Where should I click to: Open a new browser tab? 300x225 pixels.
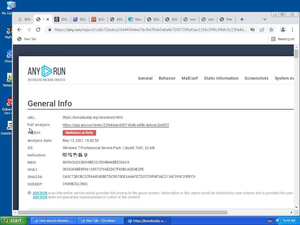click(242, 19)
